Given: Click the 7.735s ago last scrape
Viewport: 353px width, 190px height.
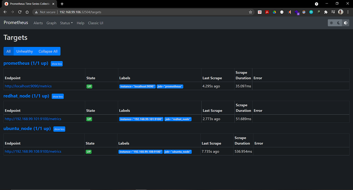Looking at the screenshot, I should pyautogui.click(x=210, y=151).
